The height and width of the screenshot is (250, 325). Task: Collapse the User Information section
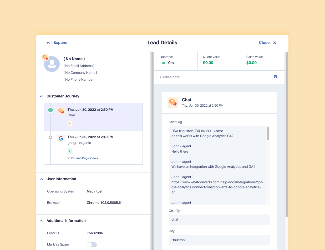41,179
